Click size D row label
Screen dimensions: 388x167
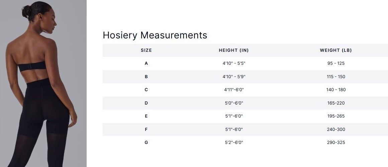(x=146, y=103)
